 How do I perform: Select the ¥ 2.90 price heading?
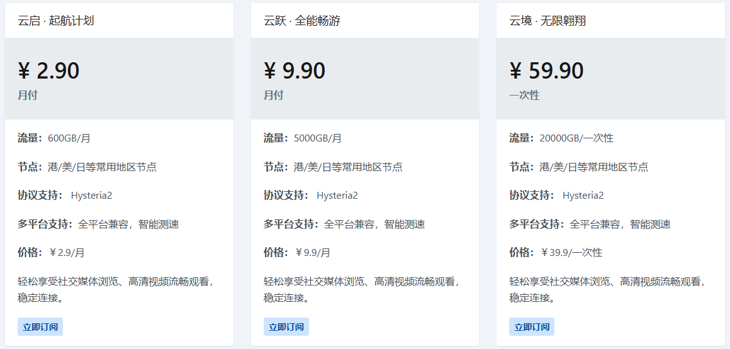click(x=49, y=70)
